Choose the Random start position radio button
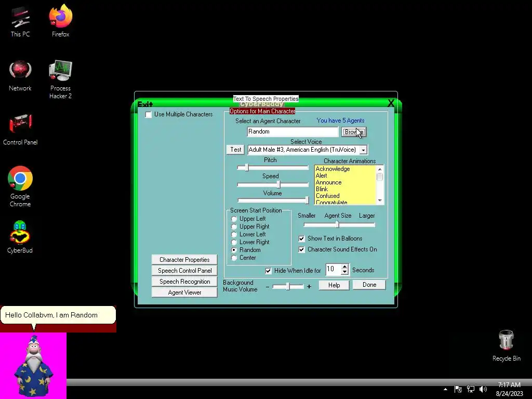This screenshot has width=532, height=399. [234, 250]
